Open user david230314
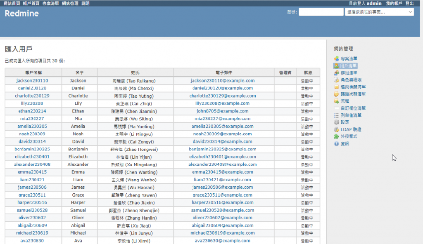 (x=32, y=141)
